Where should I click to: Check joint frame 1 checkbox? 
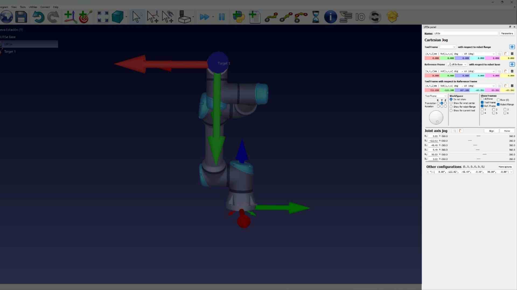tap(482, 110)
